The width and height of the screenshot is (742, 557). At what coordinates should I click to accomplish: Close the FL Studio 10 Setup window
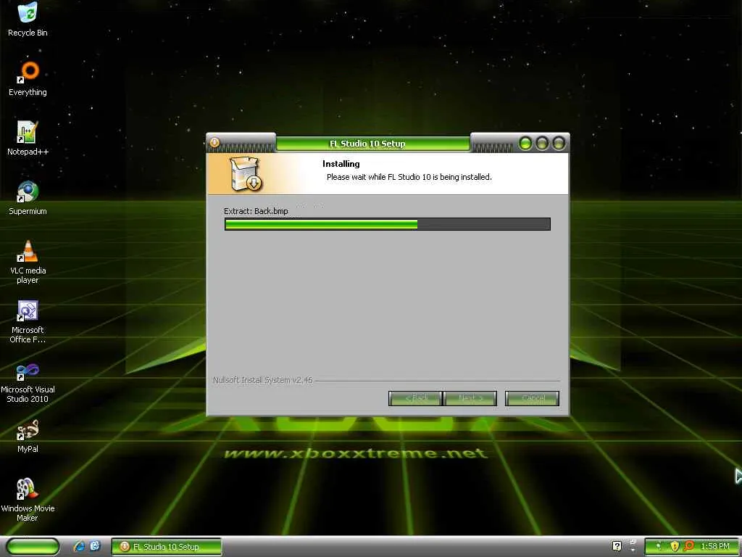(x=559, y=143)
